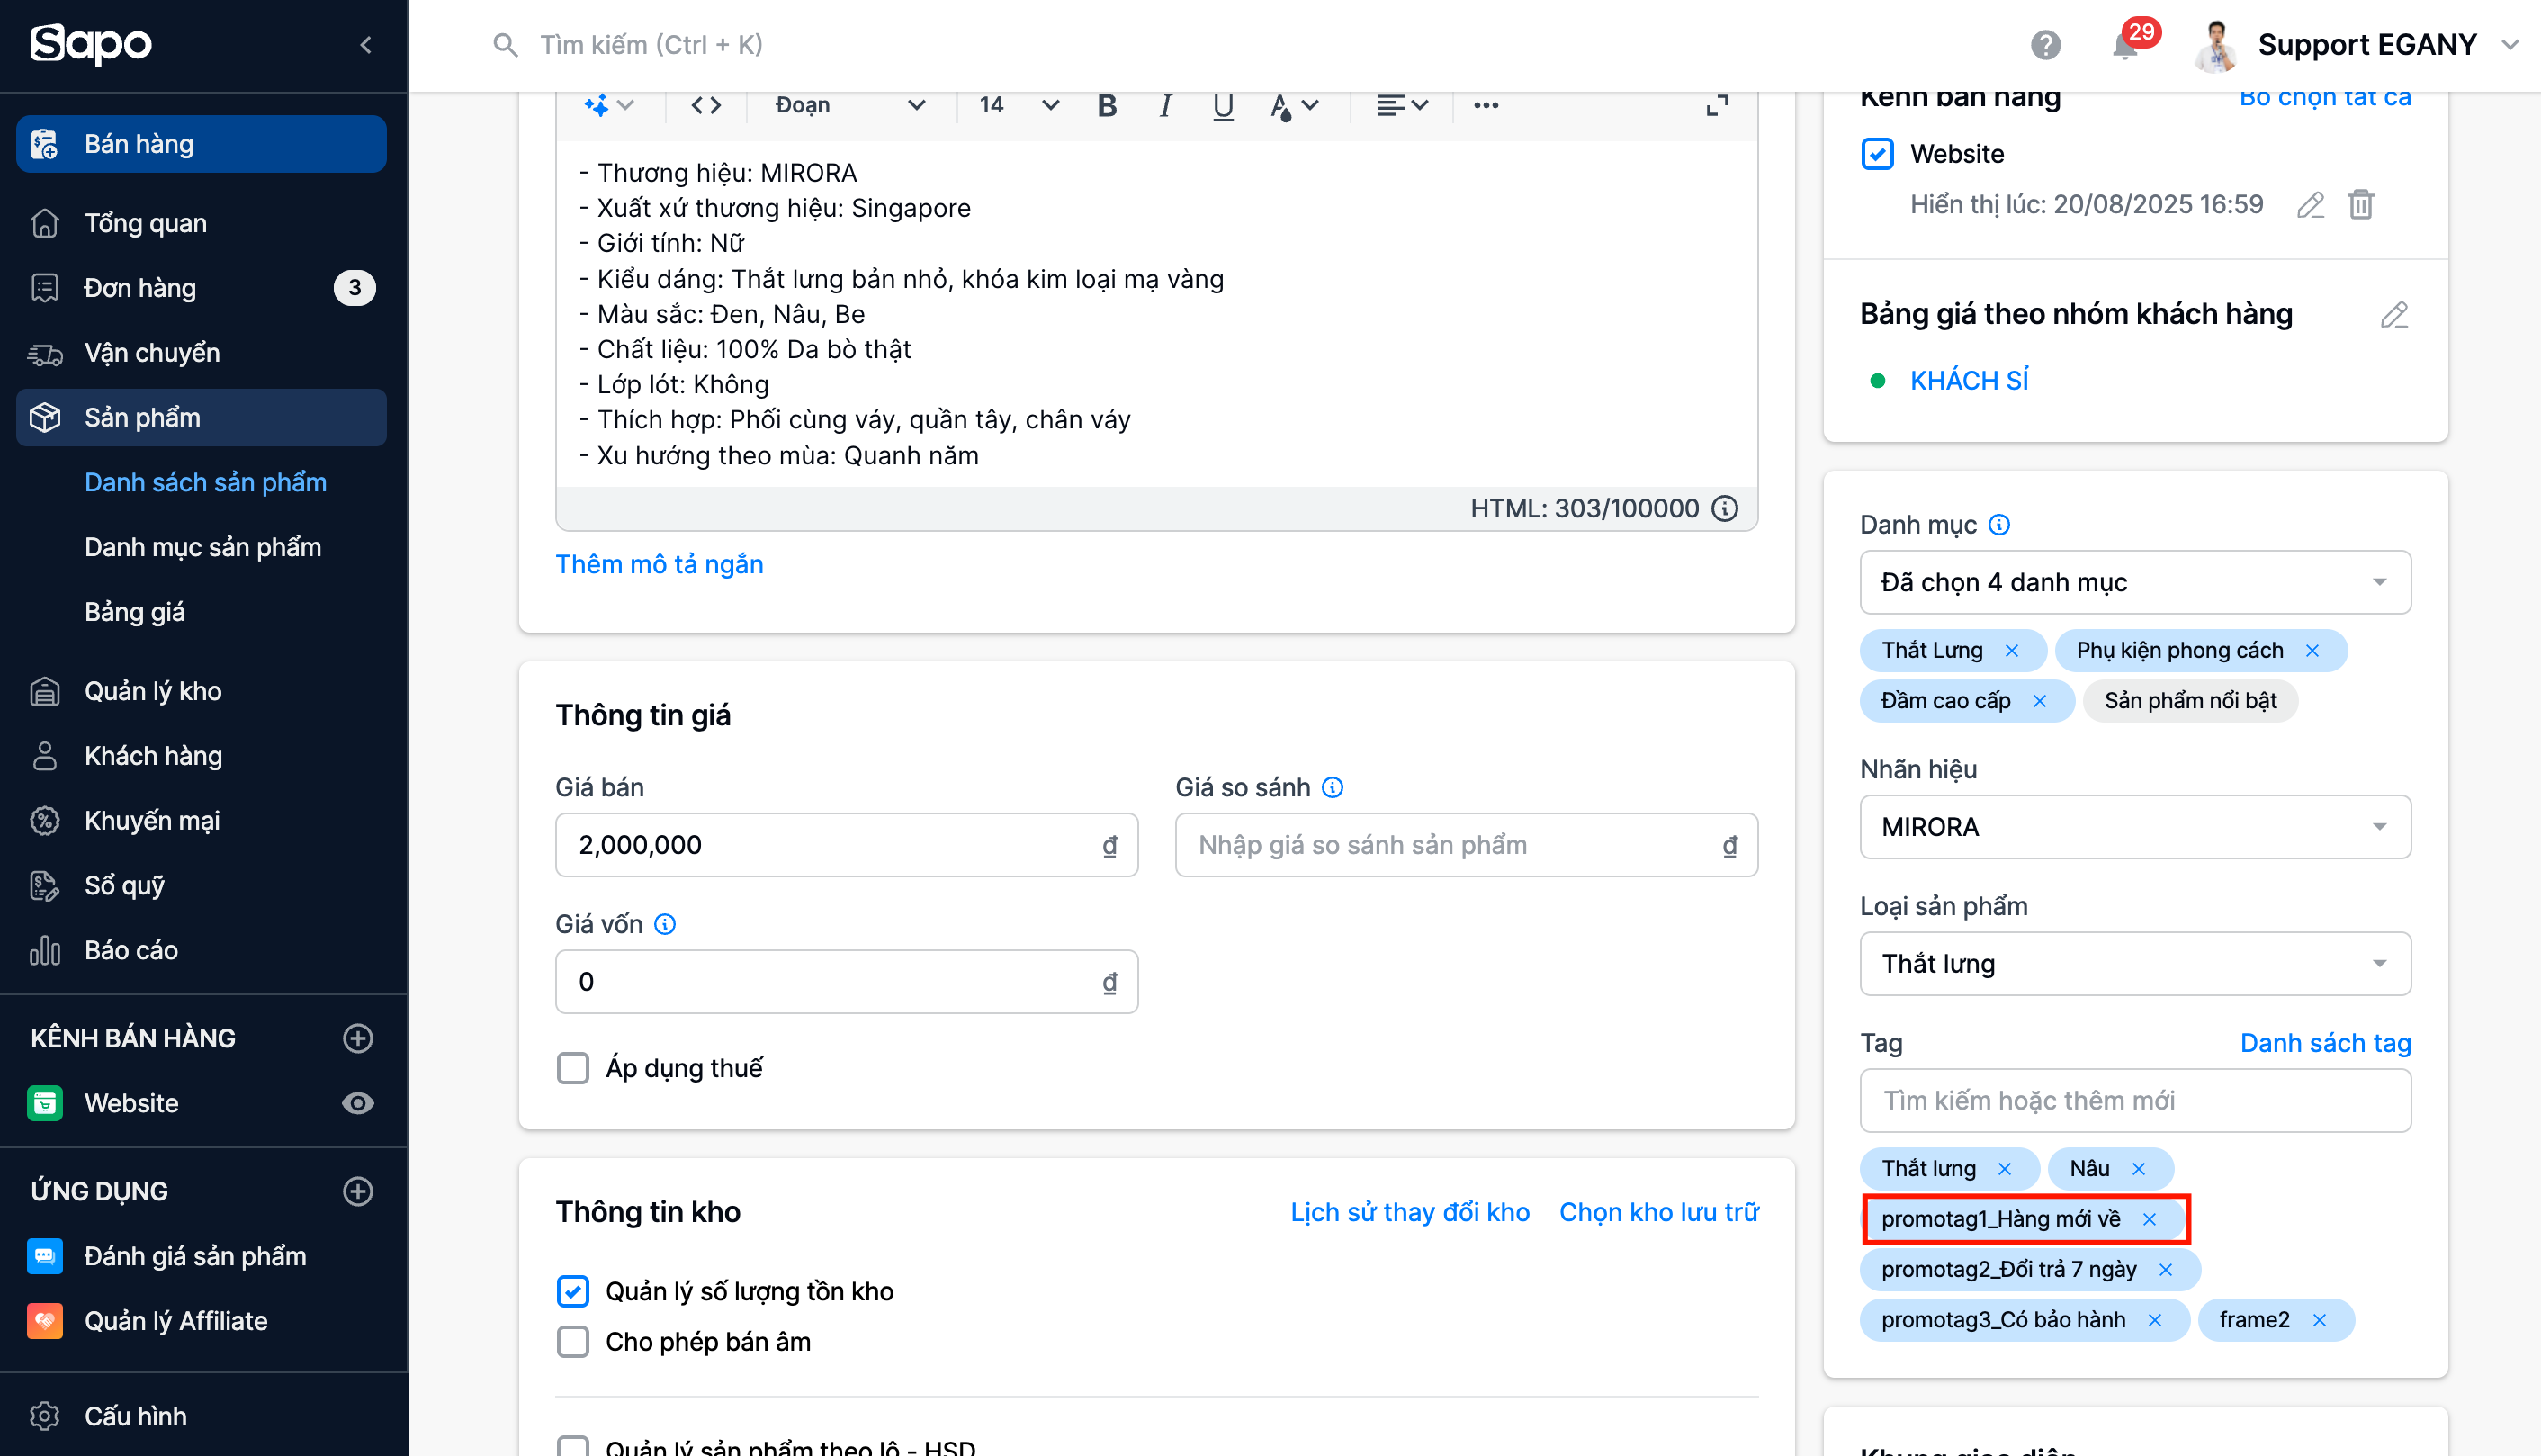Go to Danh mục sản phẩm menu

203,547
